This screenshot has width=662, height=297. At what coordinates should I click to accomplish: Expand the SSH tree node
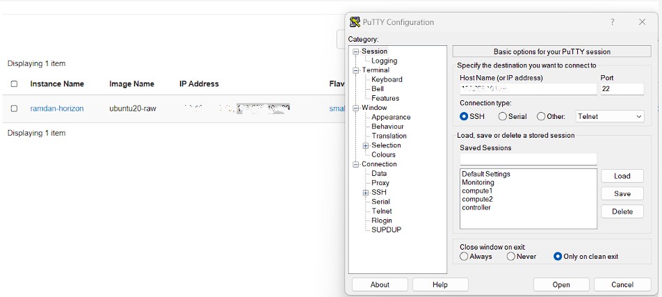pos(366,193)
